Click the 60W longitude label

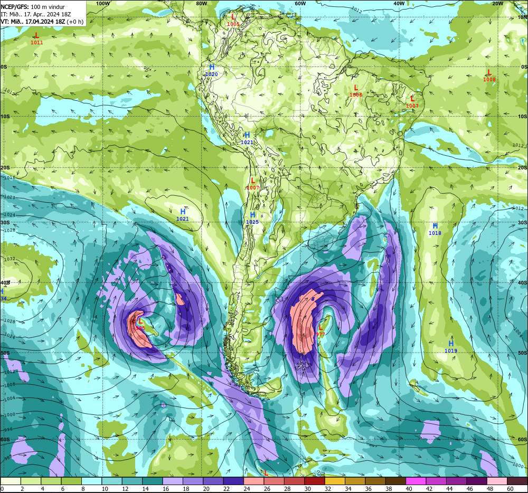click(300, 3)
